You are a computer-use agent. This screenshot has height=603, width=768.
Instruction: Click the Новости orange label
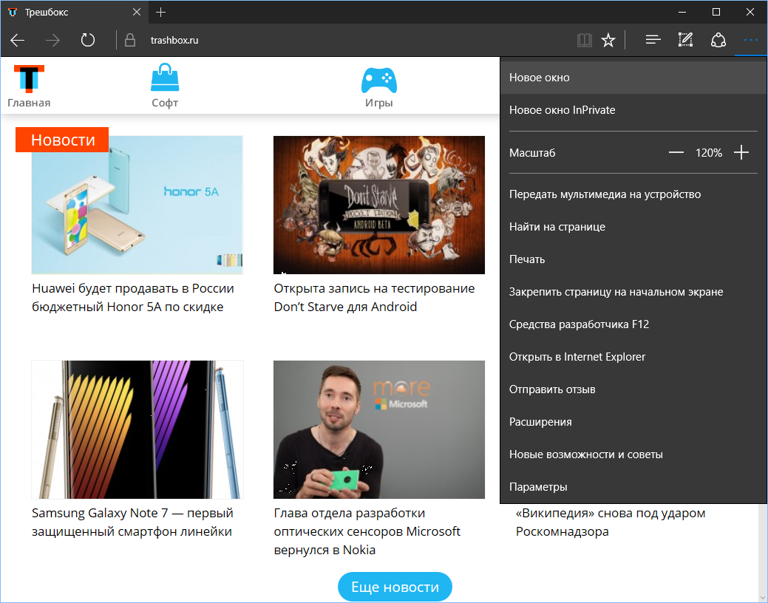pos(62,140)
